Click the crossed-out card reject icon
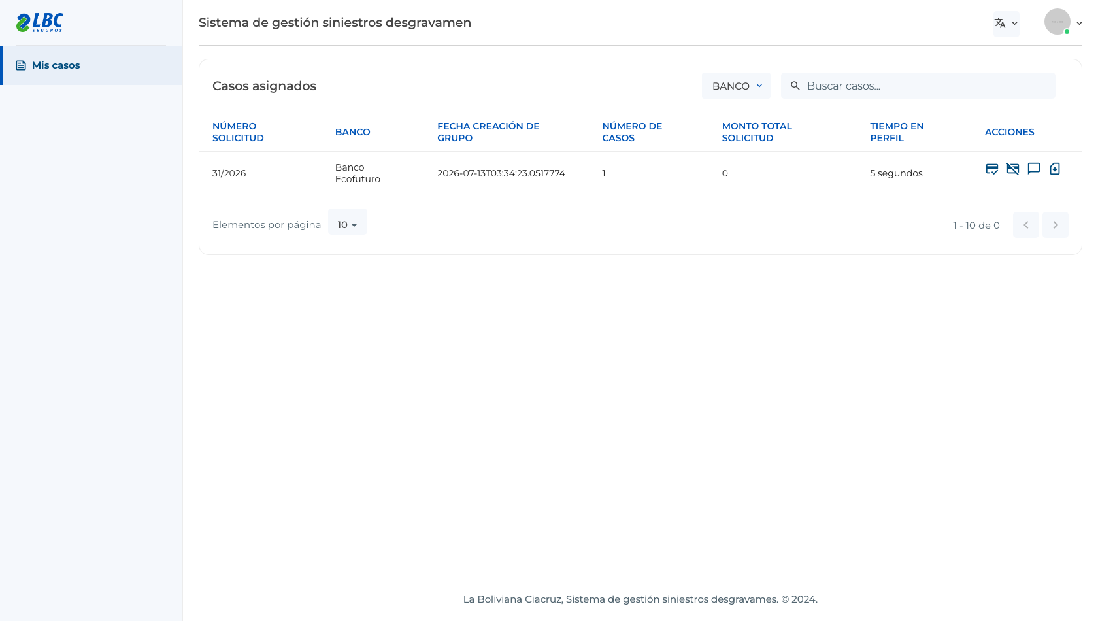Screen dimensions: 1098x621 (1012, 169)
